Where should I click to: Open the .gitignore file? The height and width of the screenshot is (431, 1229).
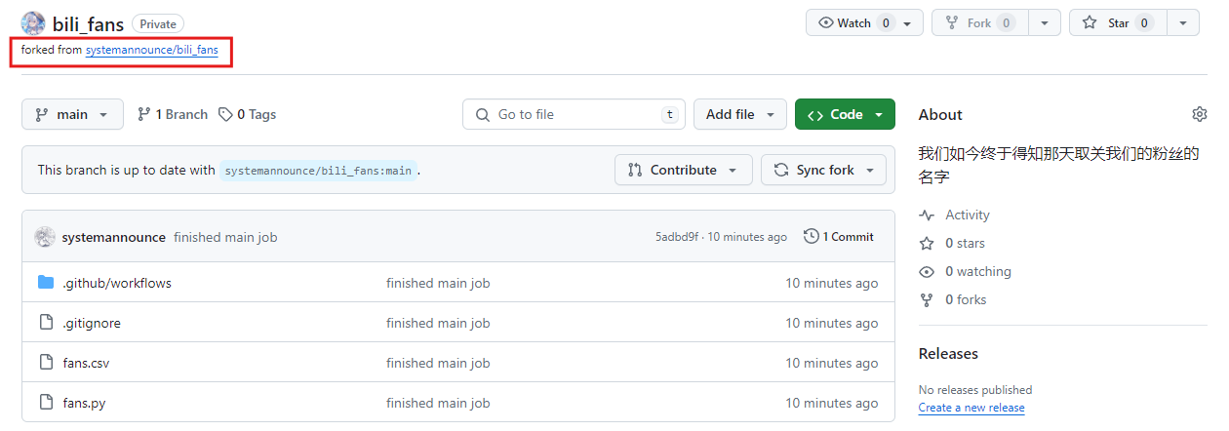[92, 323]
